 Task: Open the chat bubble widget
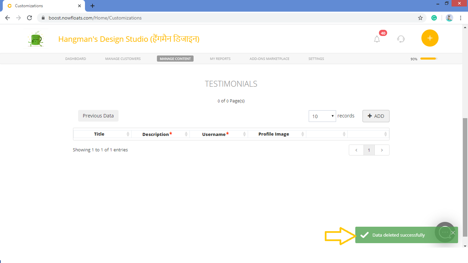pyautogui.click(x=445, y=232)
